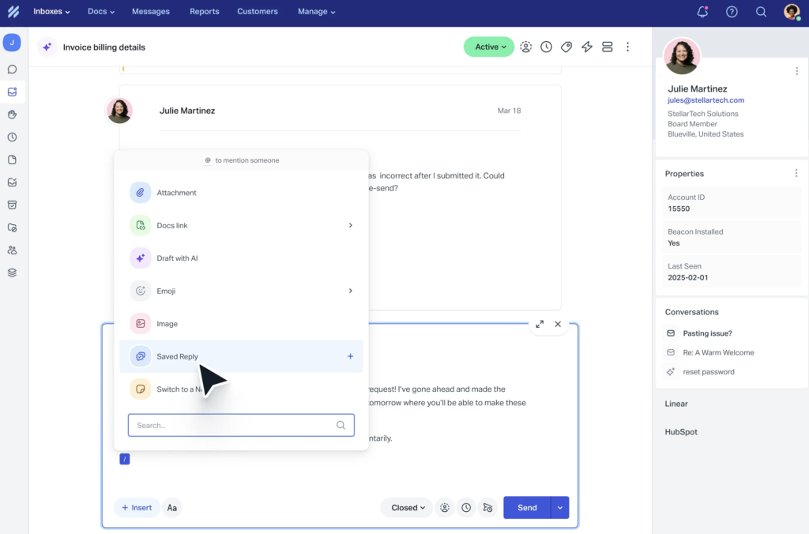Open help via the question mark icon
809x534 pixels.
(x=732, y=12)
